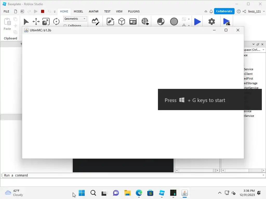Click the Collaborate button
This screenshot has height=199, width=266.
point(224,11)
